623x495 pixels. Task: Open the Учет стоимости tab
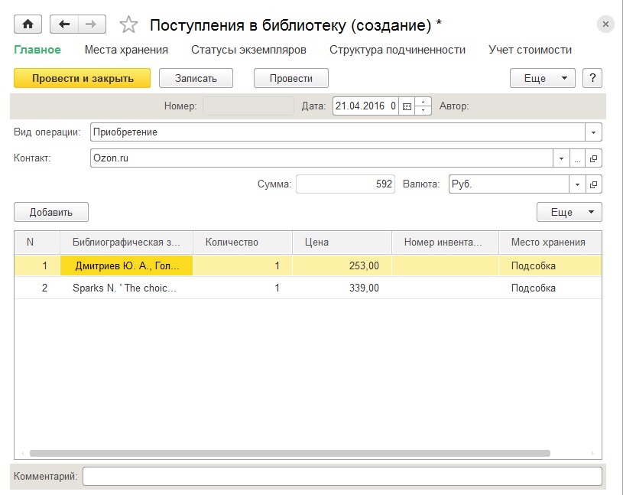pyautogui.click(x=530, y=50)
